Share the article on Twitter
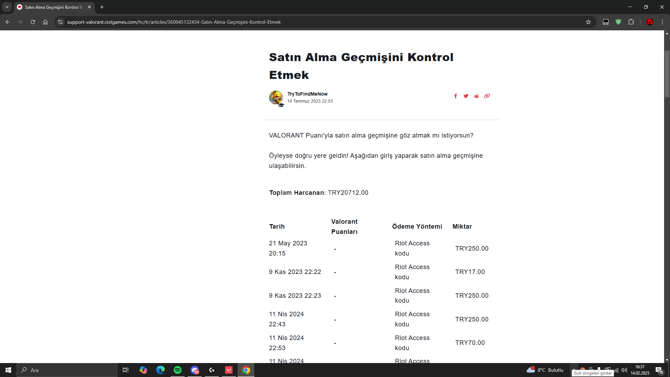The width and height of the screenshot is (670, 377). (x=466, y=96)
